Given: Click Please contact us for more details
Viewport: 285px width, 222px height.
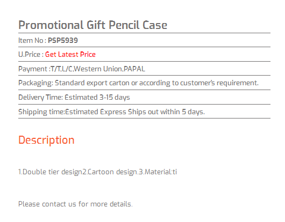Looking at the screenshot, I should [75, 204].
